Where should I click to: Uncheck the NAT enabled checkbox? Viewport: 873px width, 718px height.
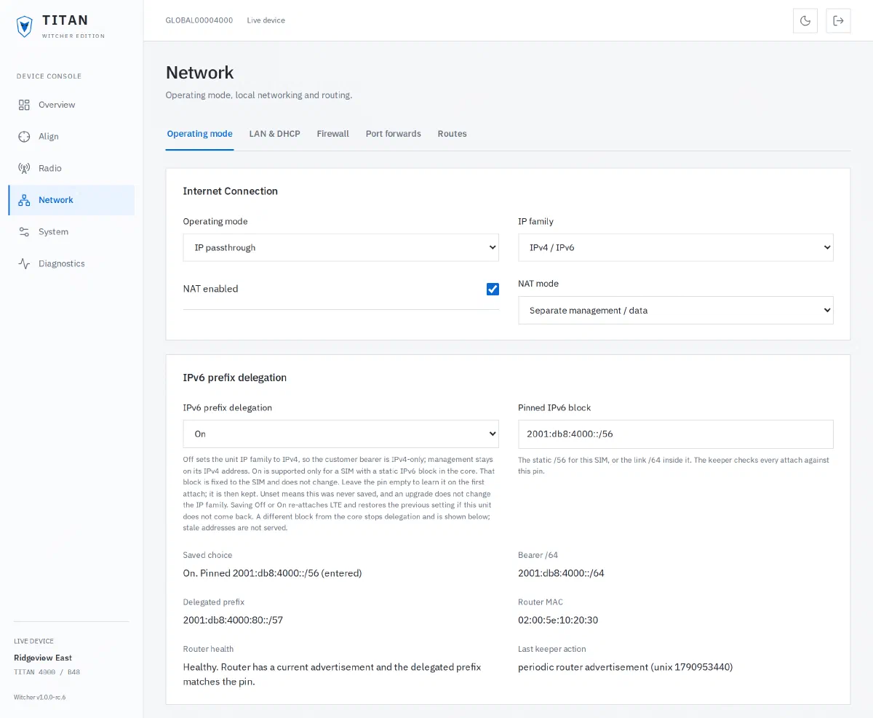pos(493,289)
